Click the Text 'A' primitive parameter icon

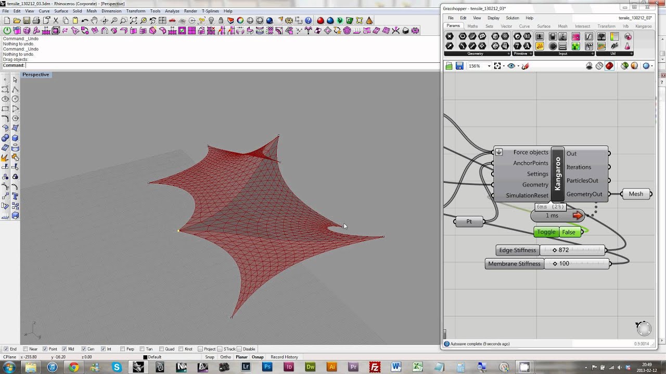pos(527,46)
